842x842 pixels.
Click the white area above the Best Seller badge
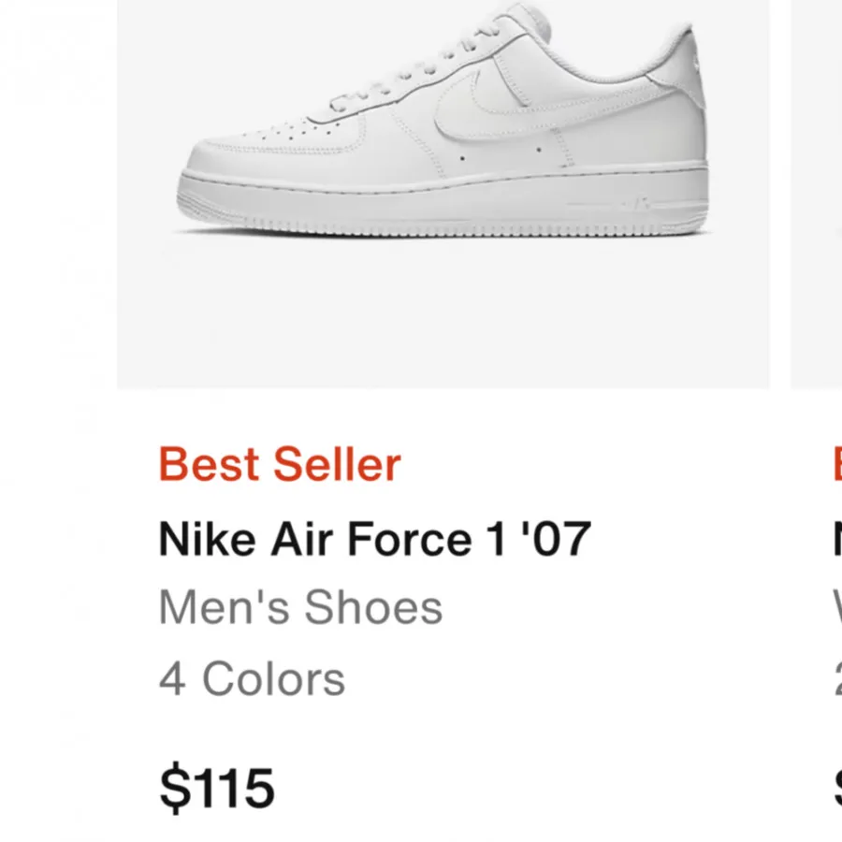(374, 416)
